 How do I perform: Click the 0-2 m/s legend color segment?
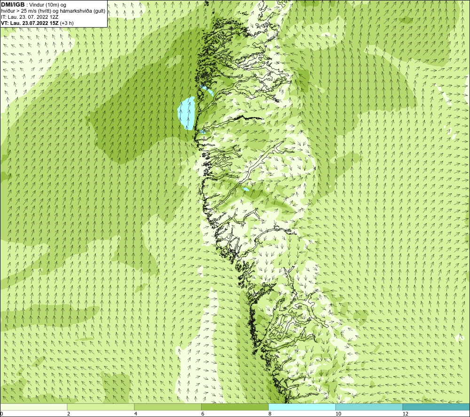[x=33, y=407]
